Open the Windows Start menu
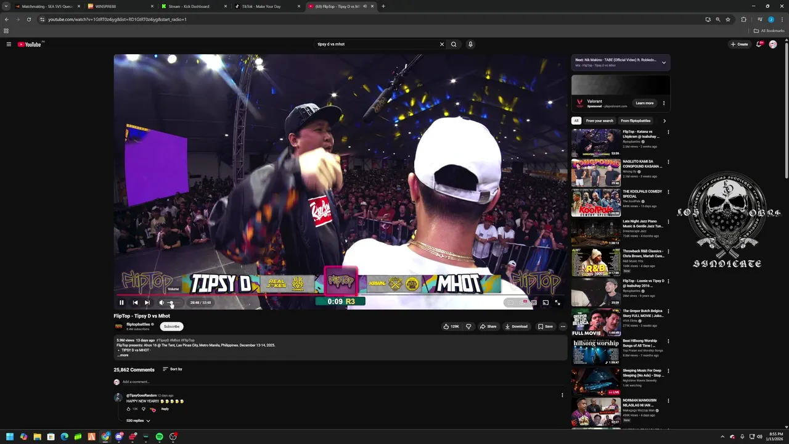The image size is (789, 444). [x=10, y=437]
